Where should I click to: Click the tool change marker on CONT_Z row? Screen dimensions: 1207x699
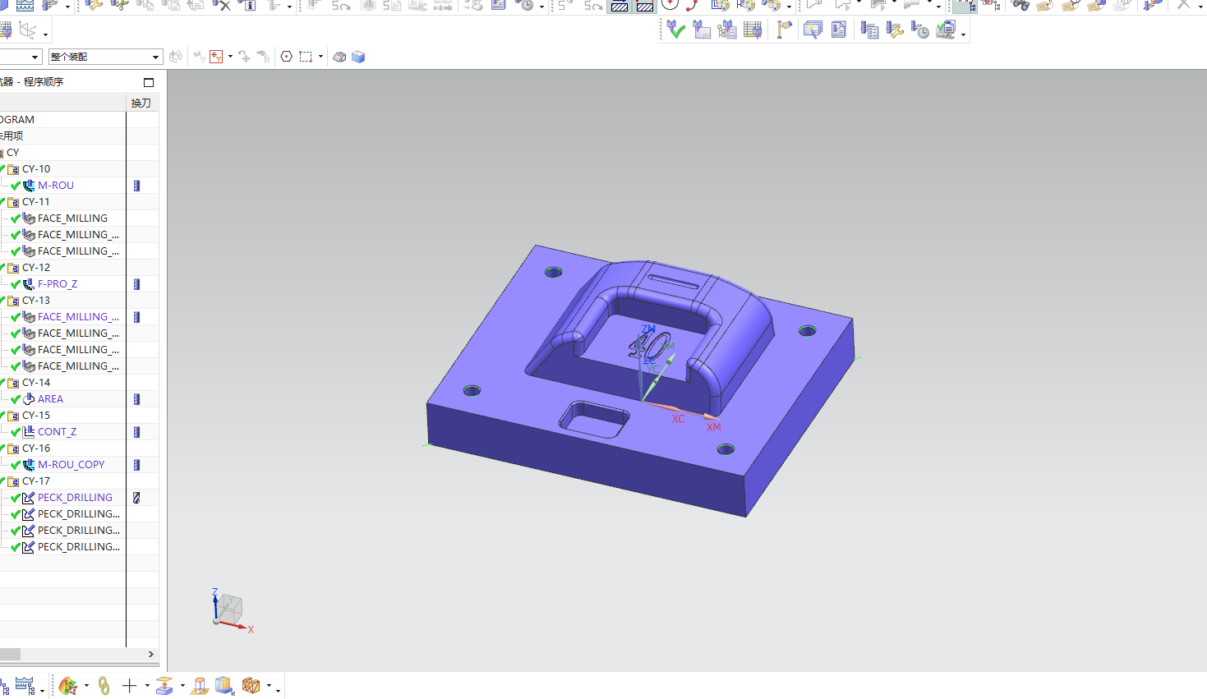(x=137, y=432)
